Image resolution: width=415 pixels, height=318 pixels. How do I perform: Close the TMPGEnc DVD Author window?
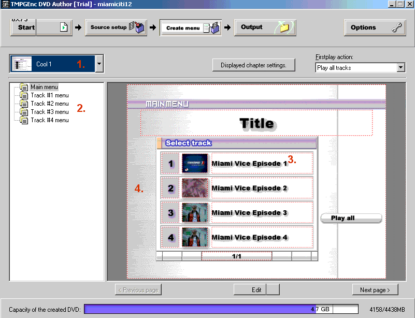[410, 4]
